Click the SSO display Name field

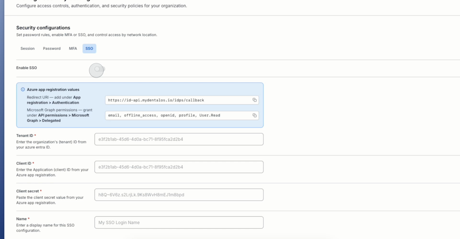coord(179,222)
